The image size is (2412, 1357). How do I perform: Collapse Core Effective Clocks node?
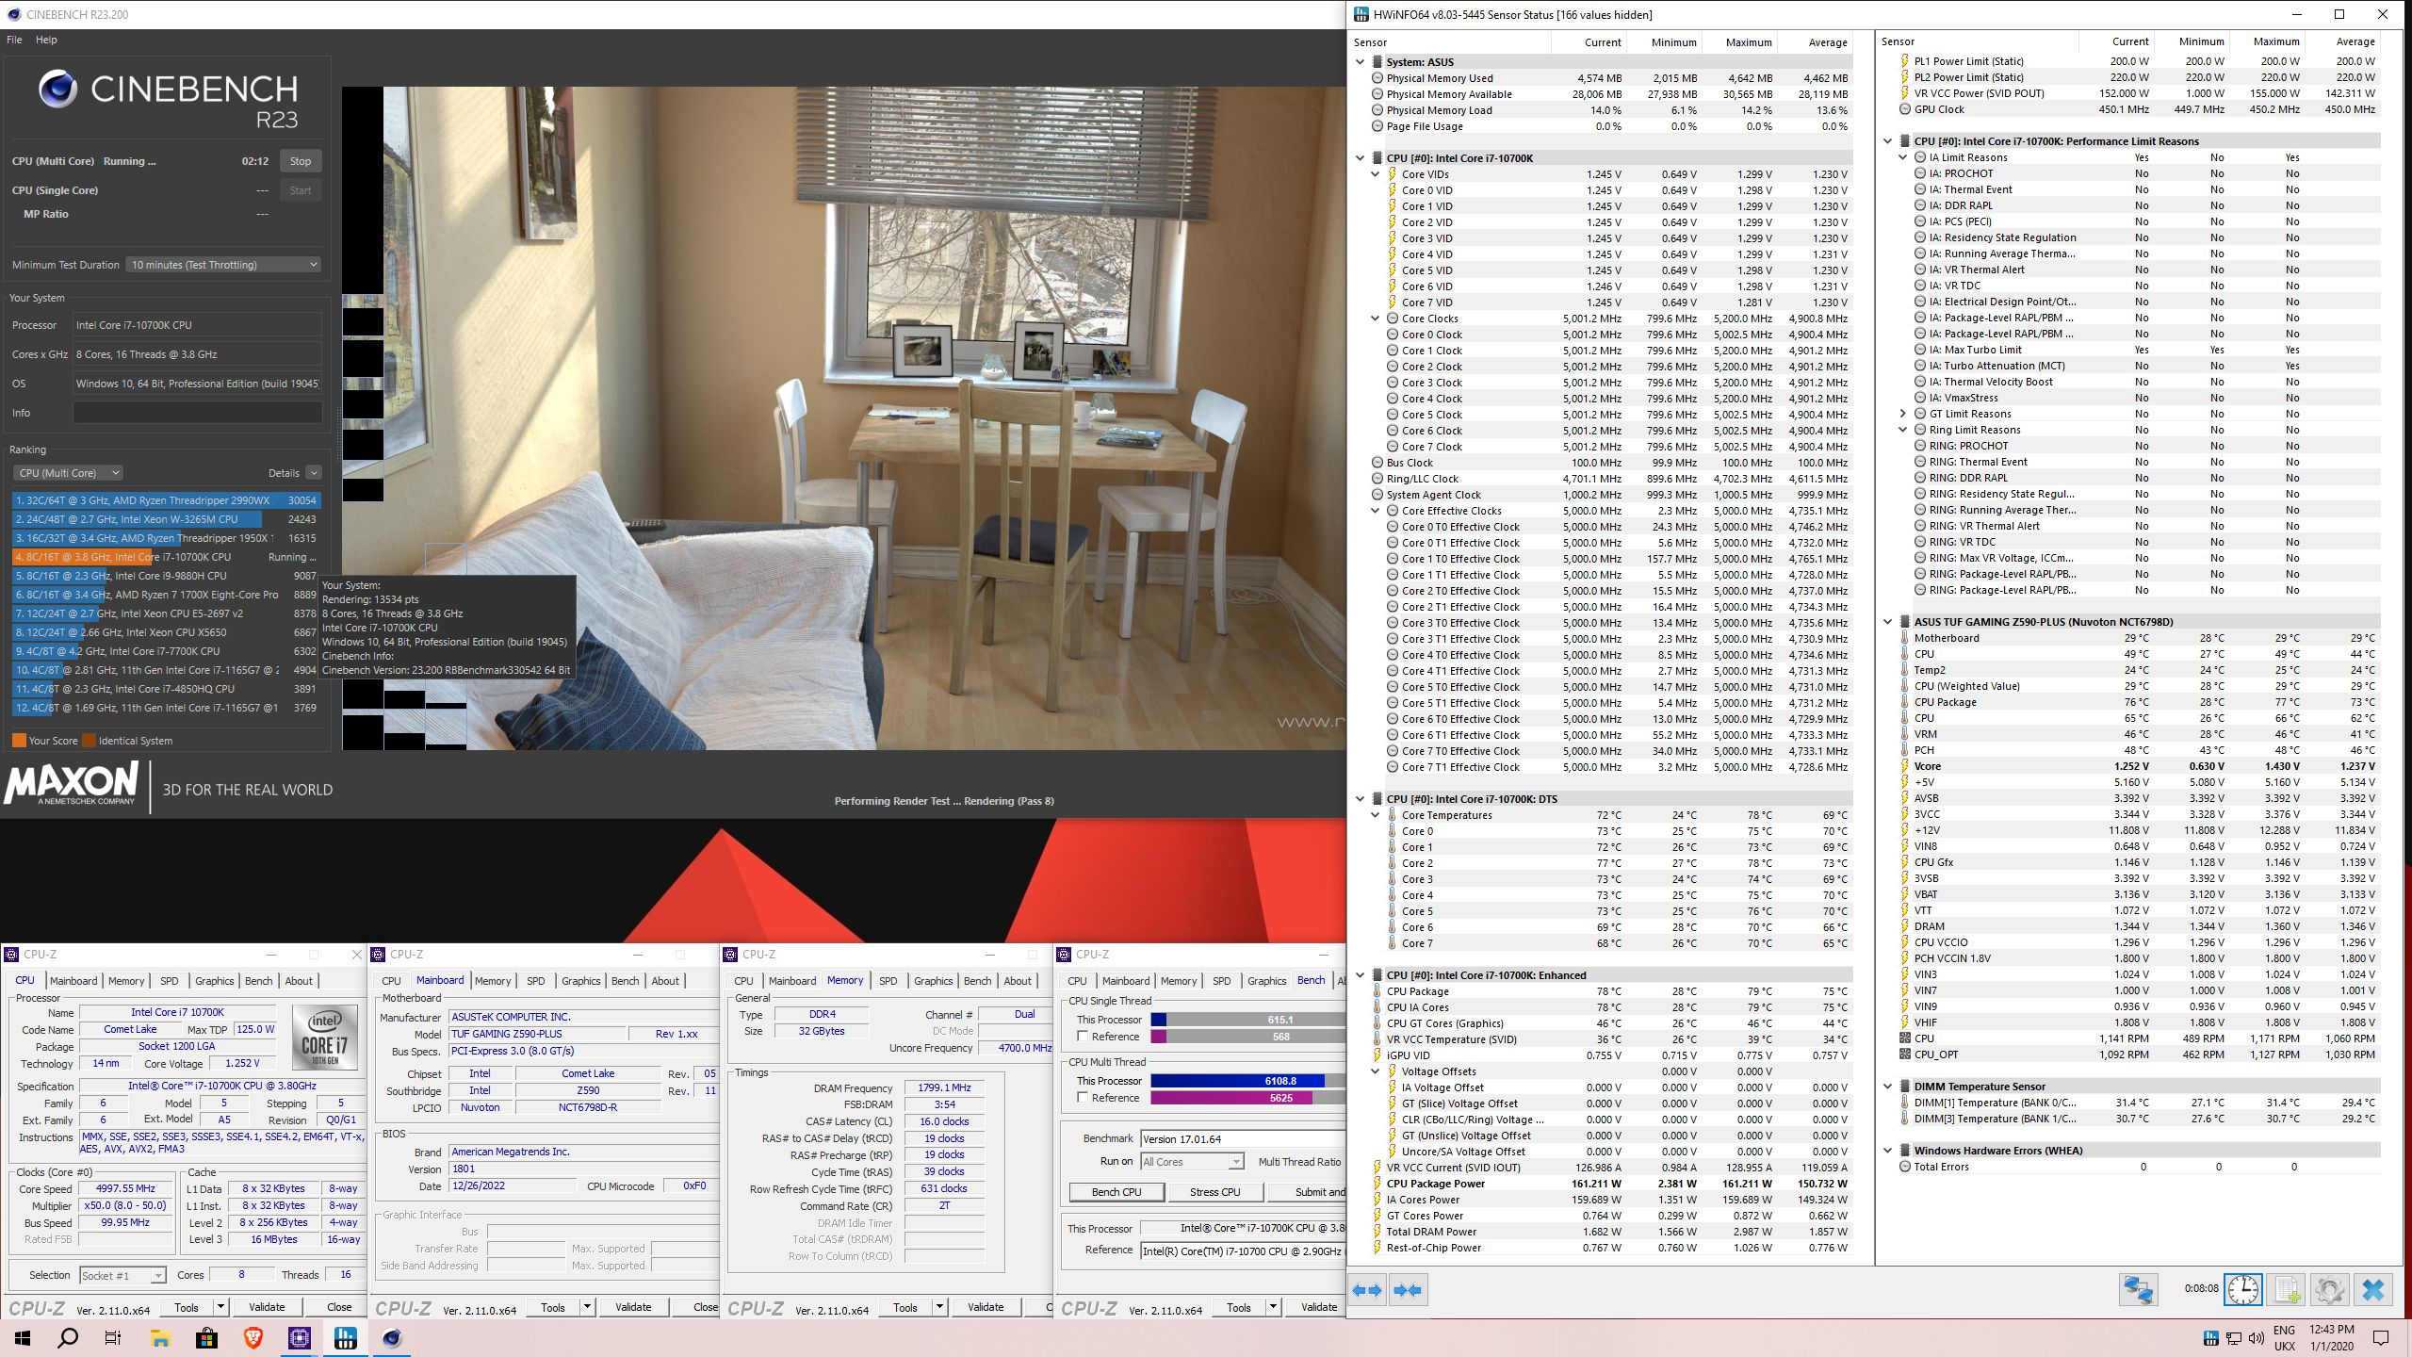point(1375,511)
